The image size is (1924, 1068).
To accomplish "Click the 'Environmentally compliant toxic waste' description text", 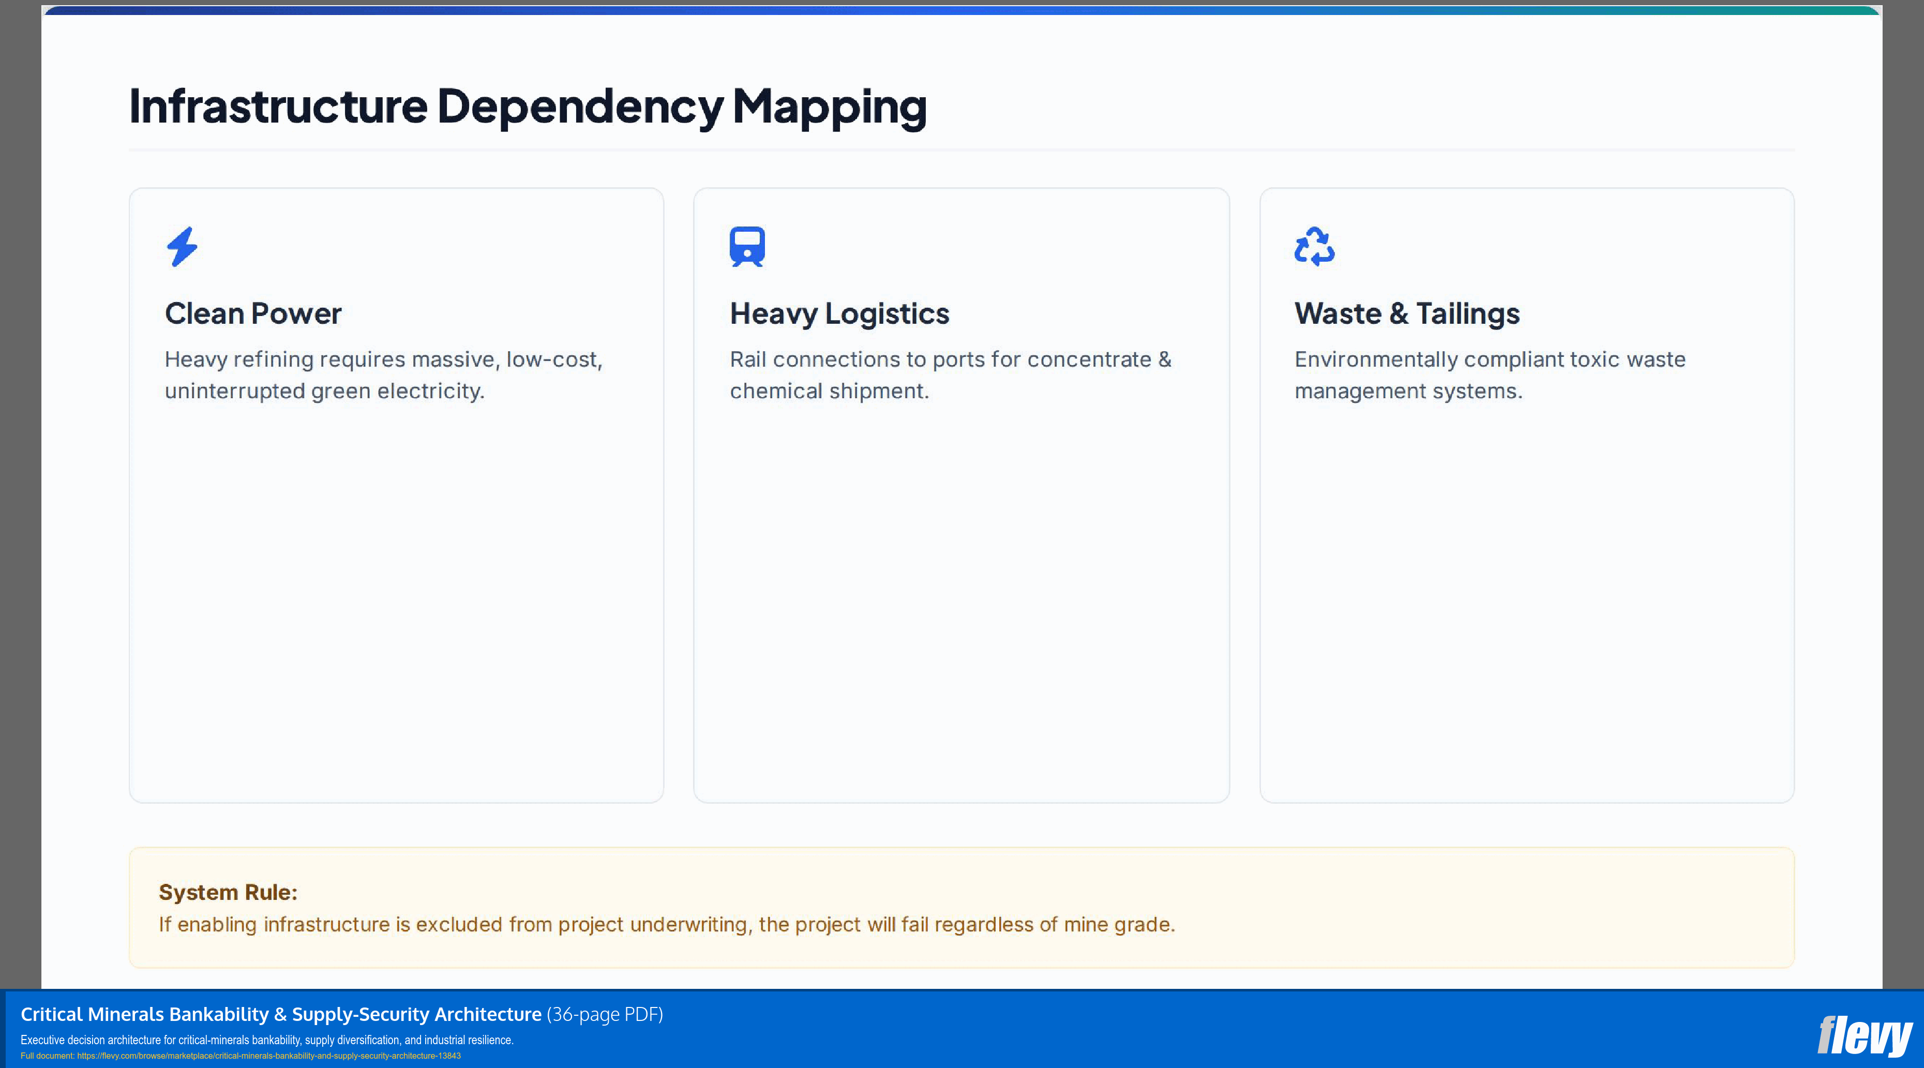I will pos(1490,375).
